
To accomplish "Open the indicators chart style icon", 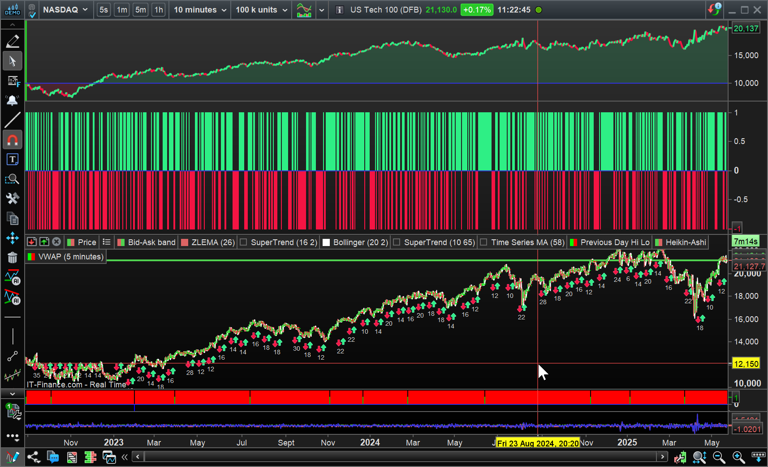I will [x=304, y=10].
